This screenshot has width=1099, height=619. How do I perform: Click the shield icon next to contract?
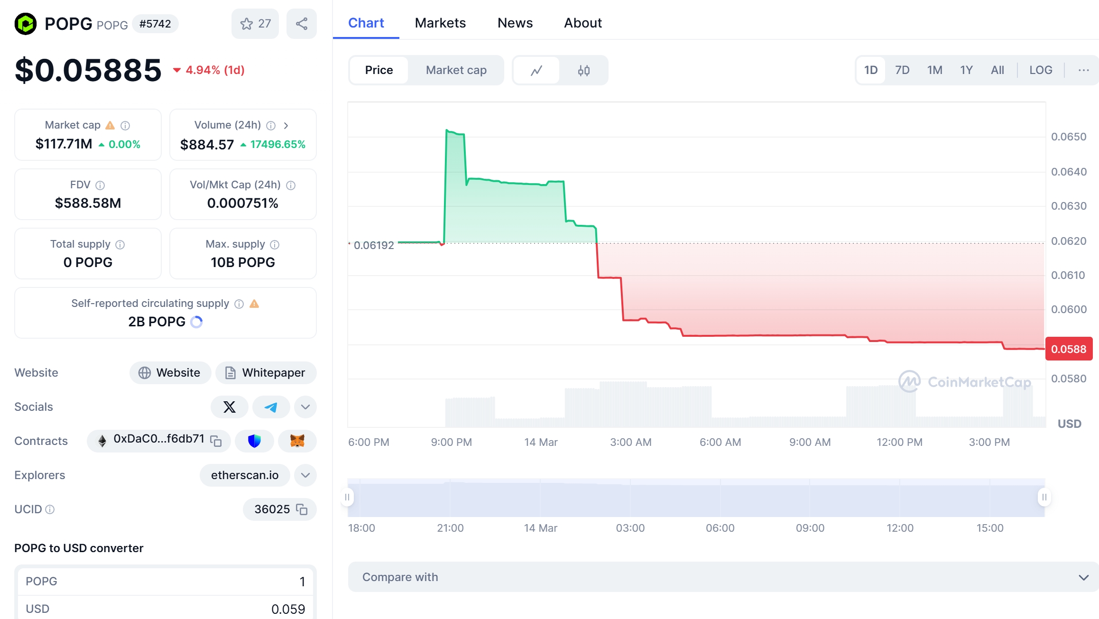[254, 441]
